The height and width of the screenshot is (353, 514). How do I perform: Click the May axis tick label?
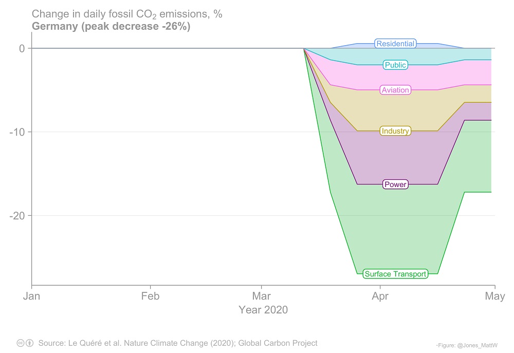click(495, 296)
